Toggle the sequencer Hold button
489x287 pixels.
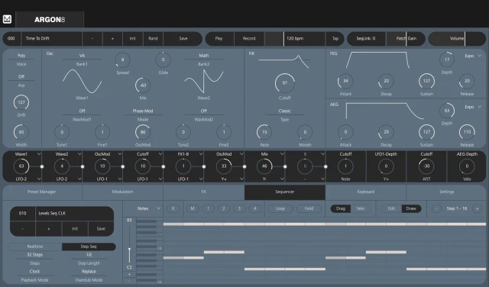(309, 208)
